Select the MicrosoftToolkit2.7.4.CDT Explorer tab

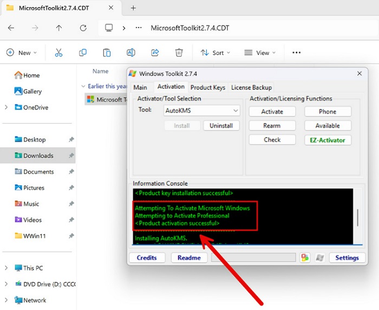61,8
